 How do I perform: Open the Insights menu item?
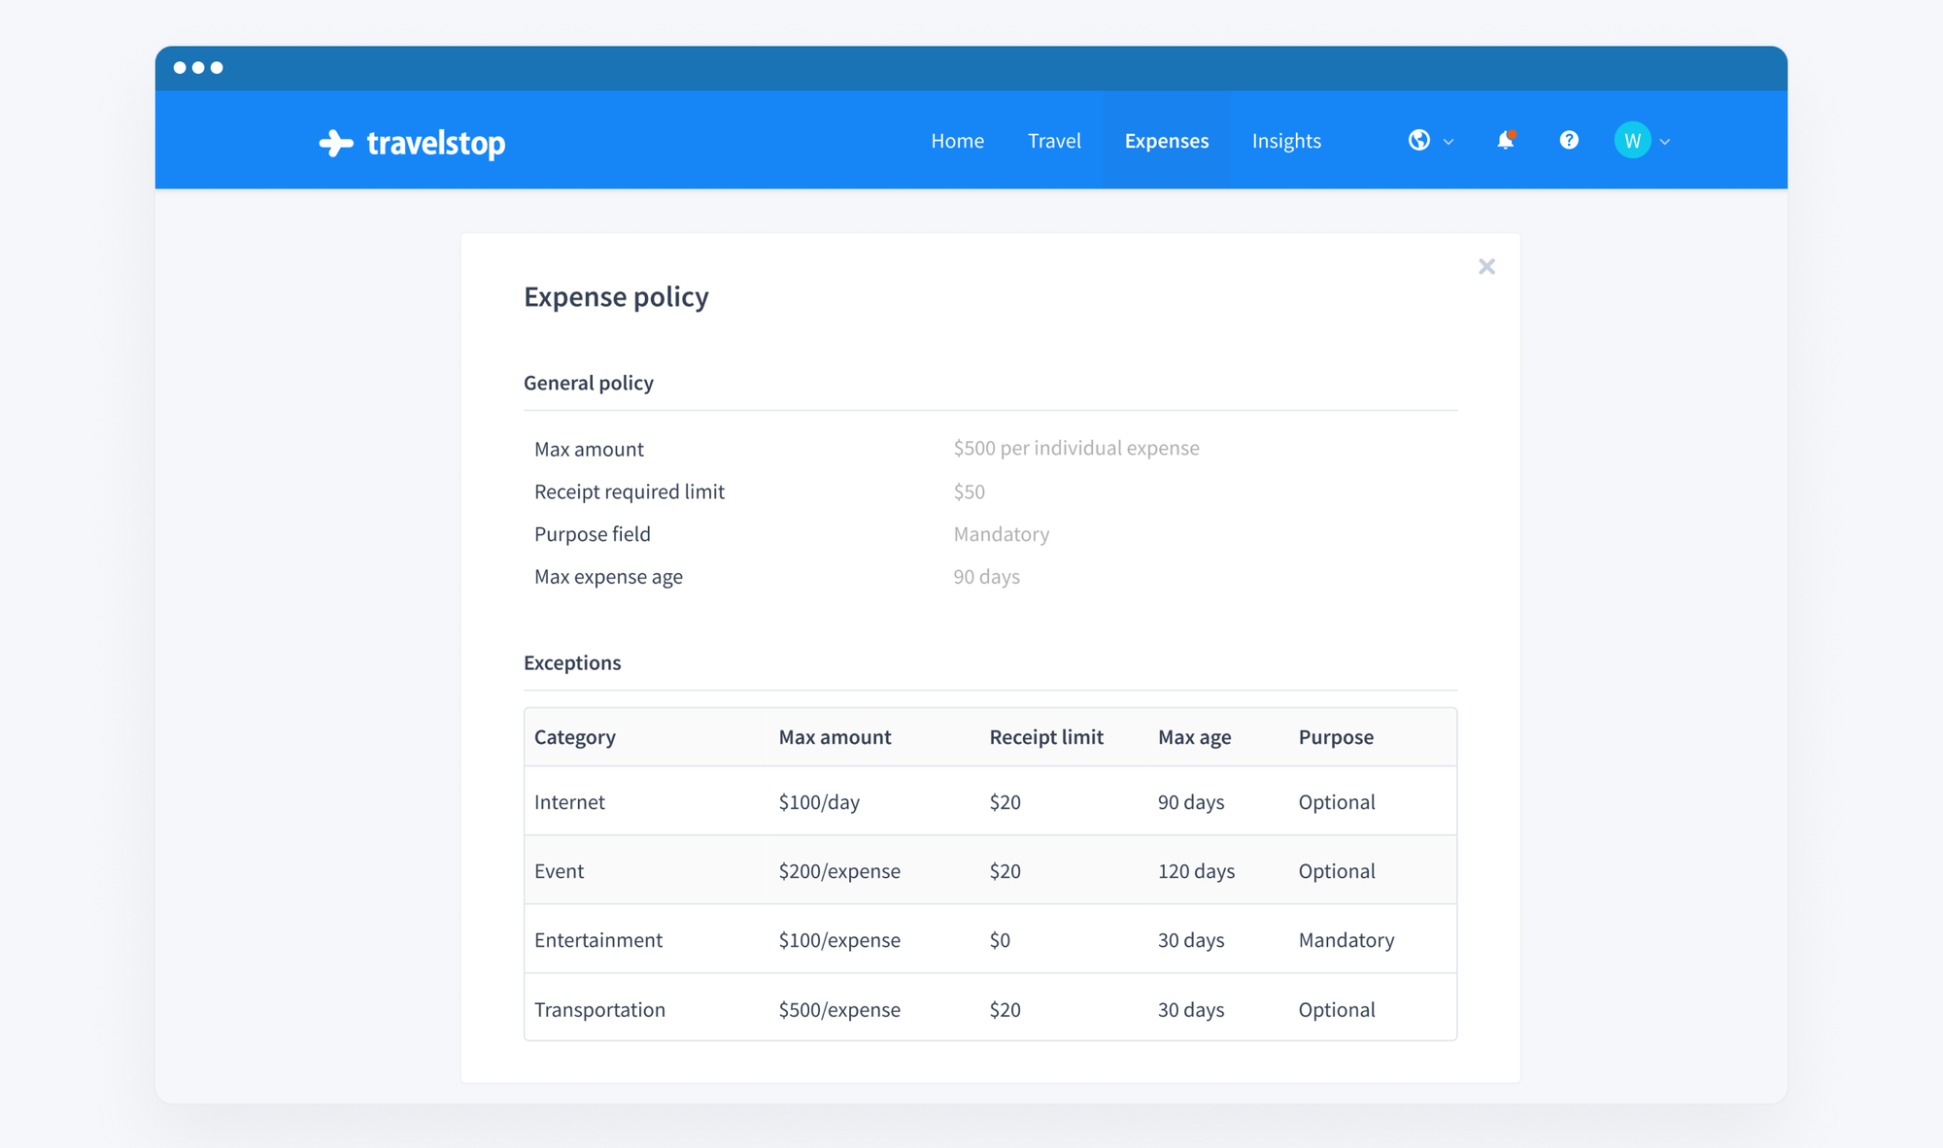click(1286, 141)
